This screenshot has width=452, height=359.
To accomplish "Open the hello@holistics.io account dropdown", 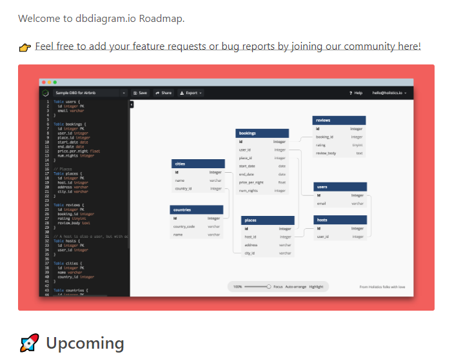I will (x=389, y=93).
